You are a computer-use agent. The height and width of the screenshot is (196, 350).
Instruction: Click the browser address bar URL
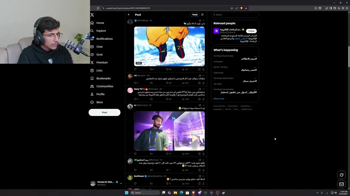[x=128, y=8]
